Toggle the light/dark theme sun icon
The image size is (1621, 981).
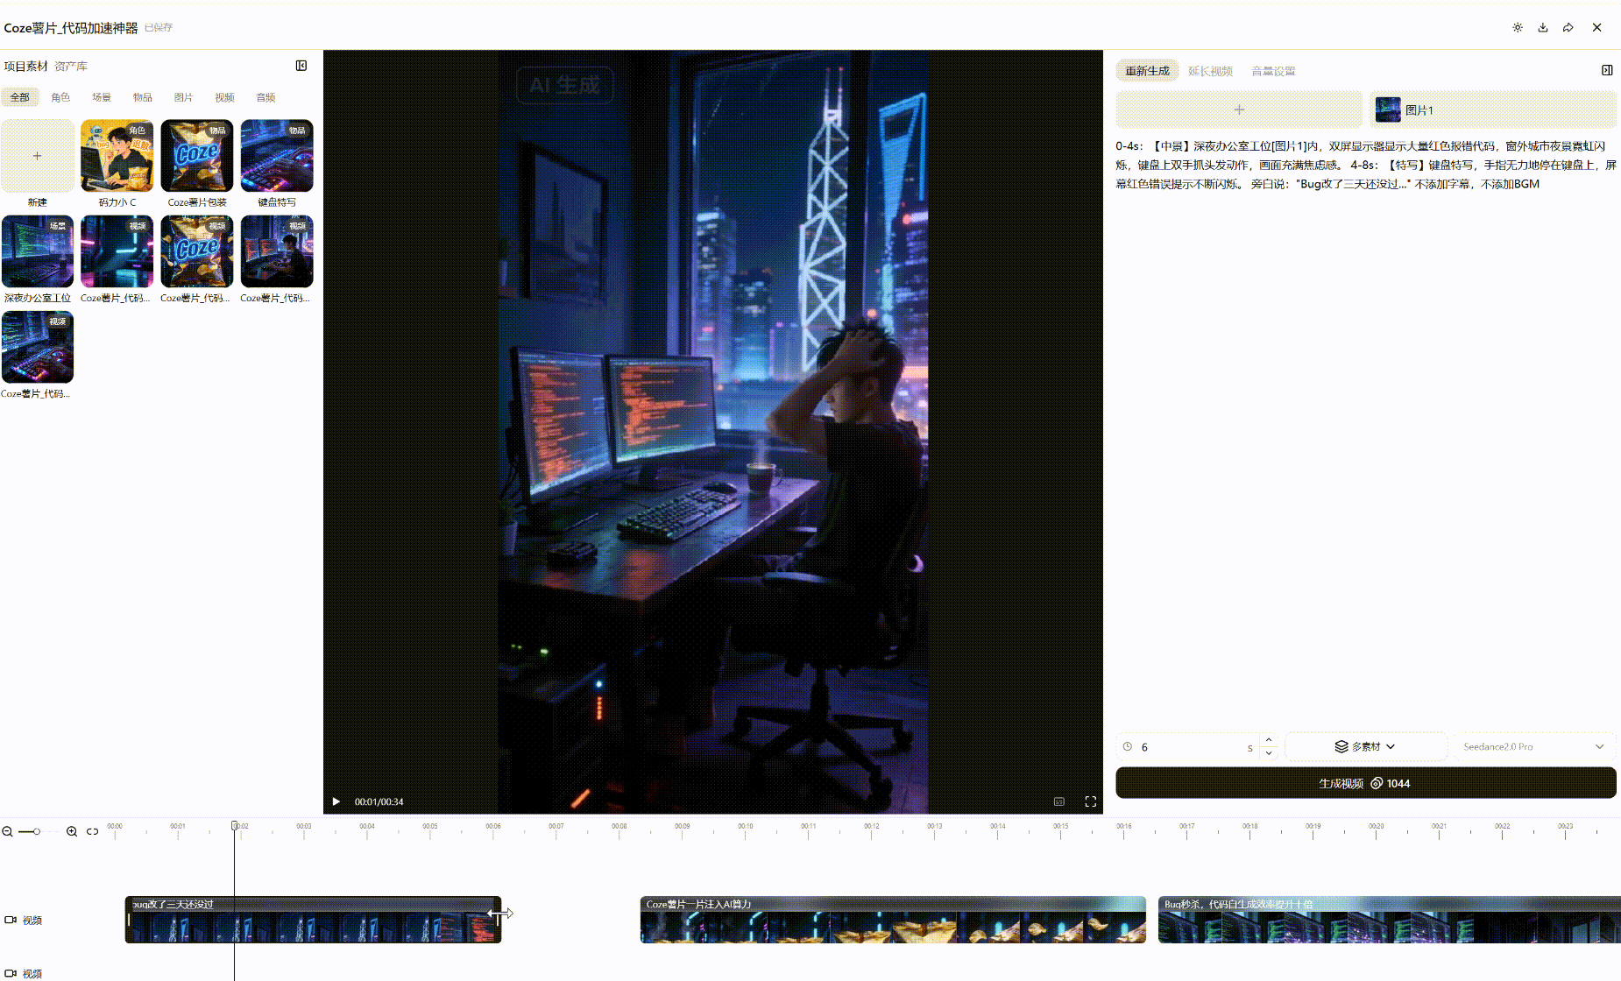pos(1518,28)
